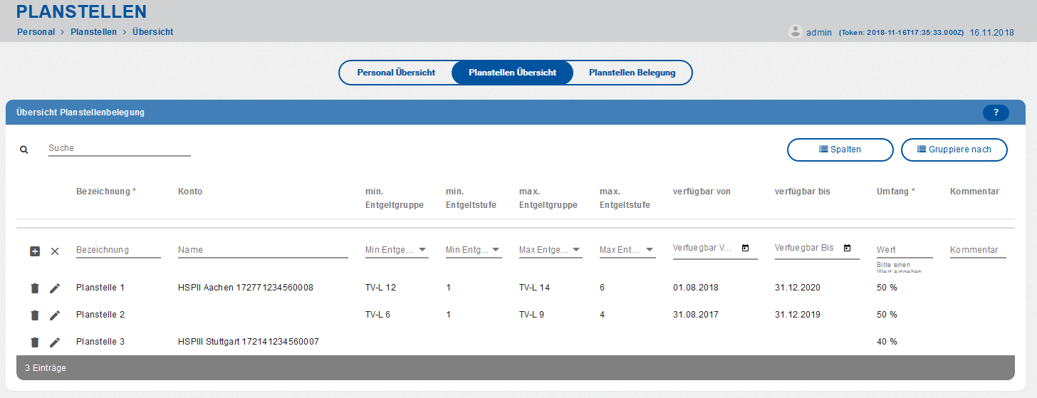Click the add new entry plus icon

coord(35,251)
